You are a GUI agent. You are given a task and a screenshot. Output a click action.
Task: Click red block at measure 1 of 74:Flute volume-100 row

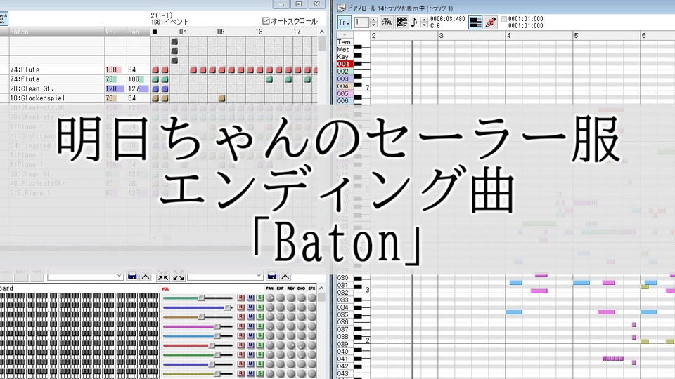point(155,69)
